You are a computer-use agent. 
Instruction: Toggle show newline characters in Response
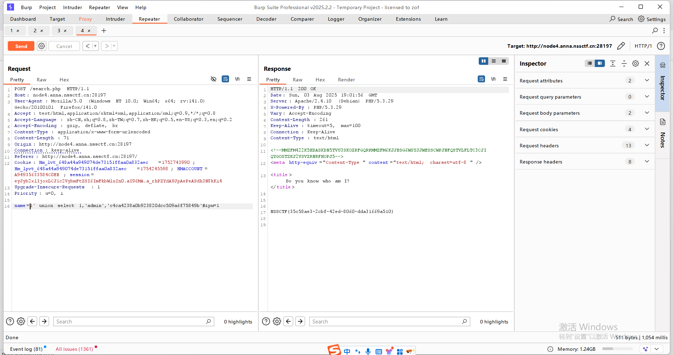(493, 79)
